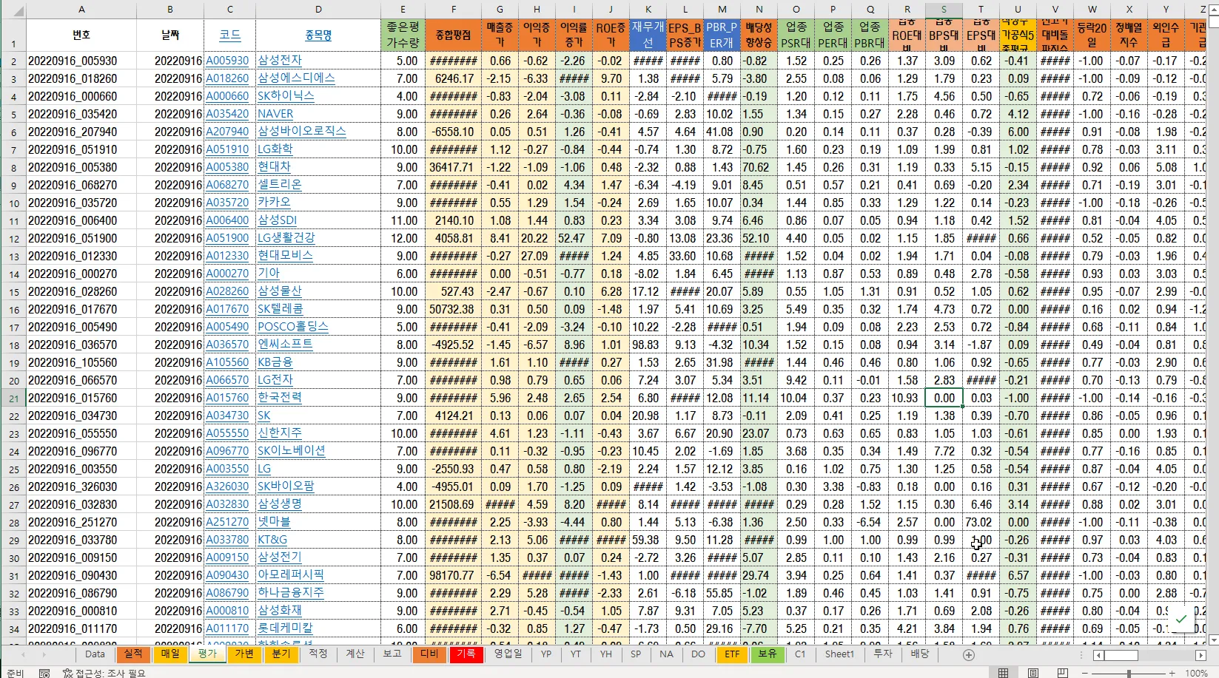Switch to Normal view in status bar

coord(1003,673)
